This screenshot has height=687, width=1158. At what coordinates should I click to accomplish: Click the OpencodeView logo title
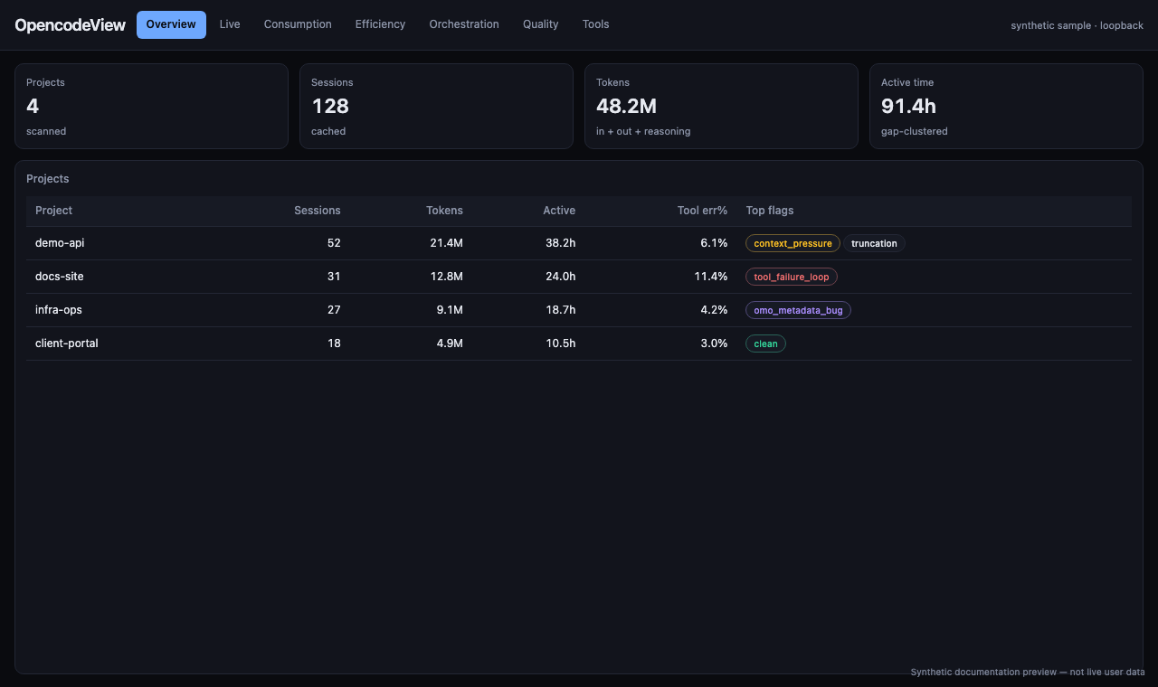tap(70, 25)
